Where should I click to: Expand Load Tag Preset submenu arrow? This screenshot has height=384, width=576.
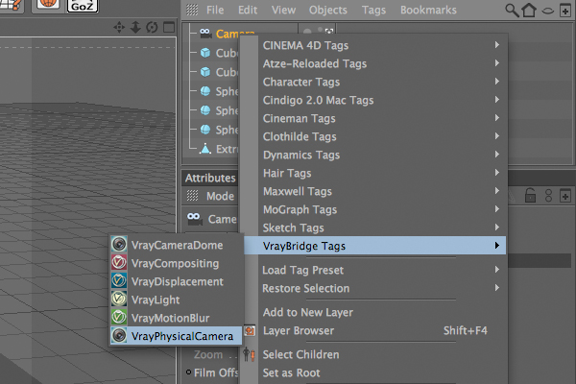coord(496,270)
